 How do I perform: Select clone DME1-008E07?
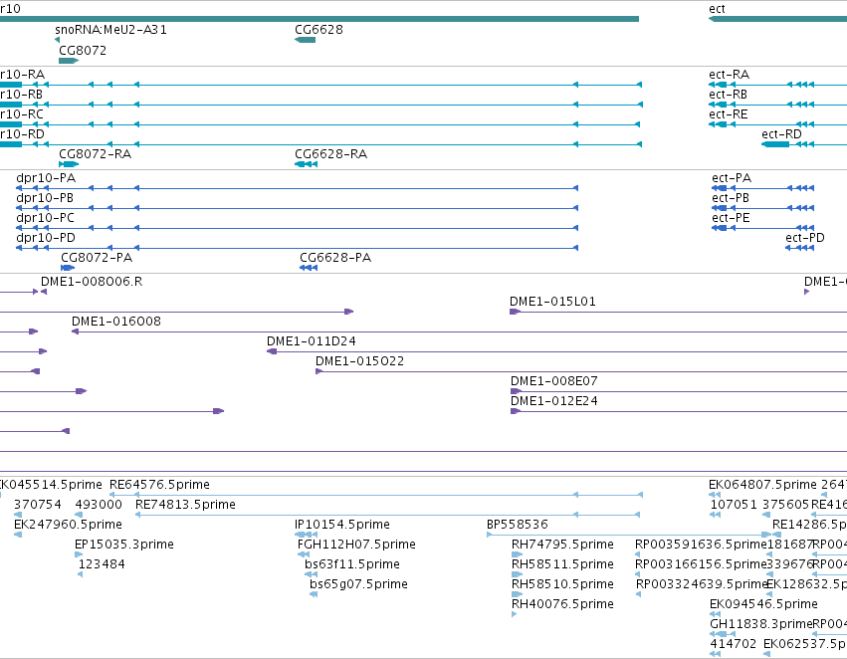point(554,382)
